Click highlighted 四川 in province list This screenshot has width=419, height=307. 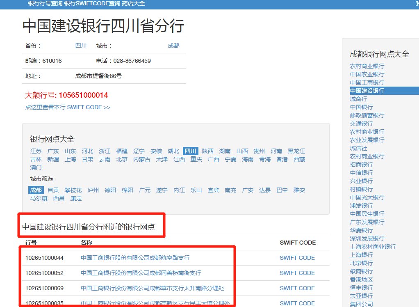(x=191, y=151)
